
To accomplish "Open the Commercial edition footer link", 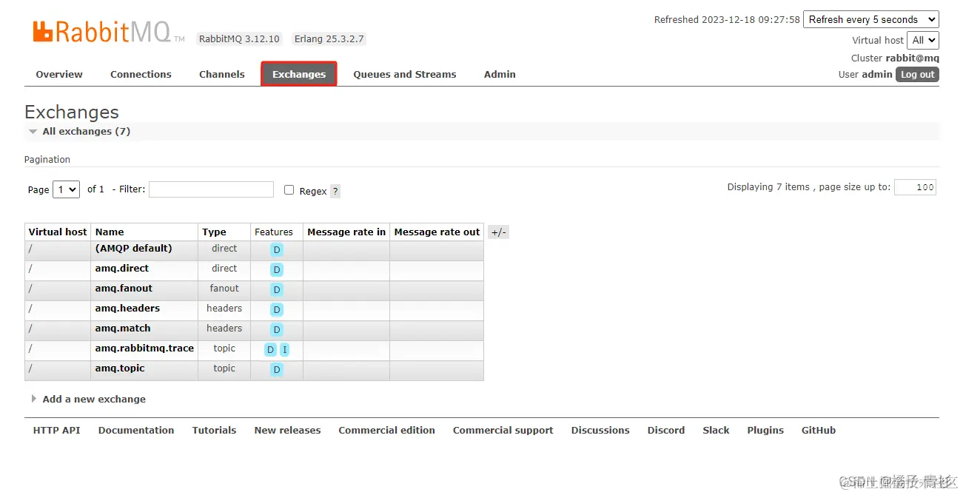I will (386, 431).
